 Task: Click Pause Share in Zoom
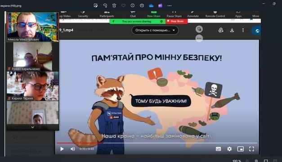pos(174,14)
